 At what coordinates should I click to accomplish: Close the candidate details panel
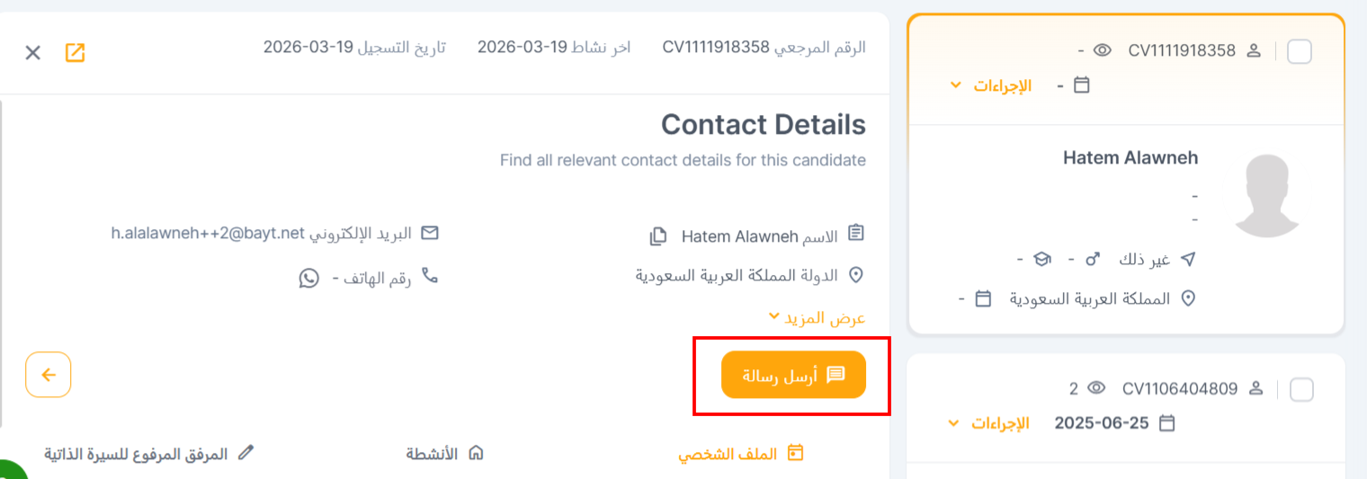(33, 53)
